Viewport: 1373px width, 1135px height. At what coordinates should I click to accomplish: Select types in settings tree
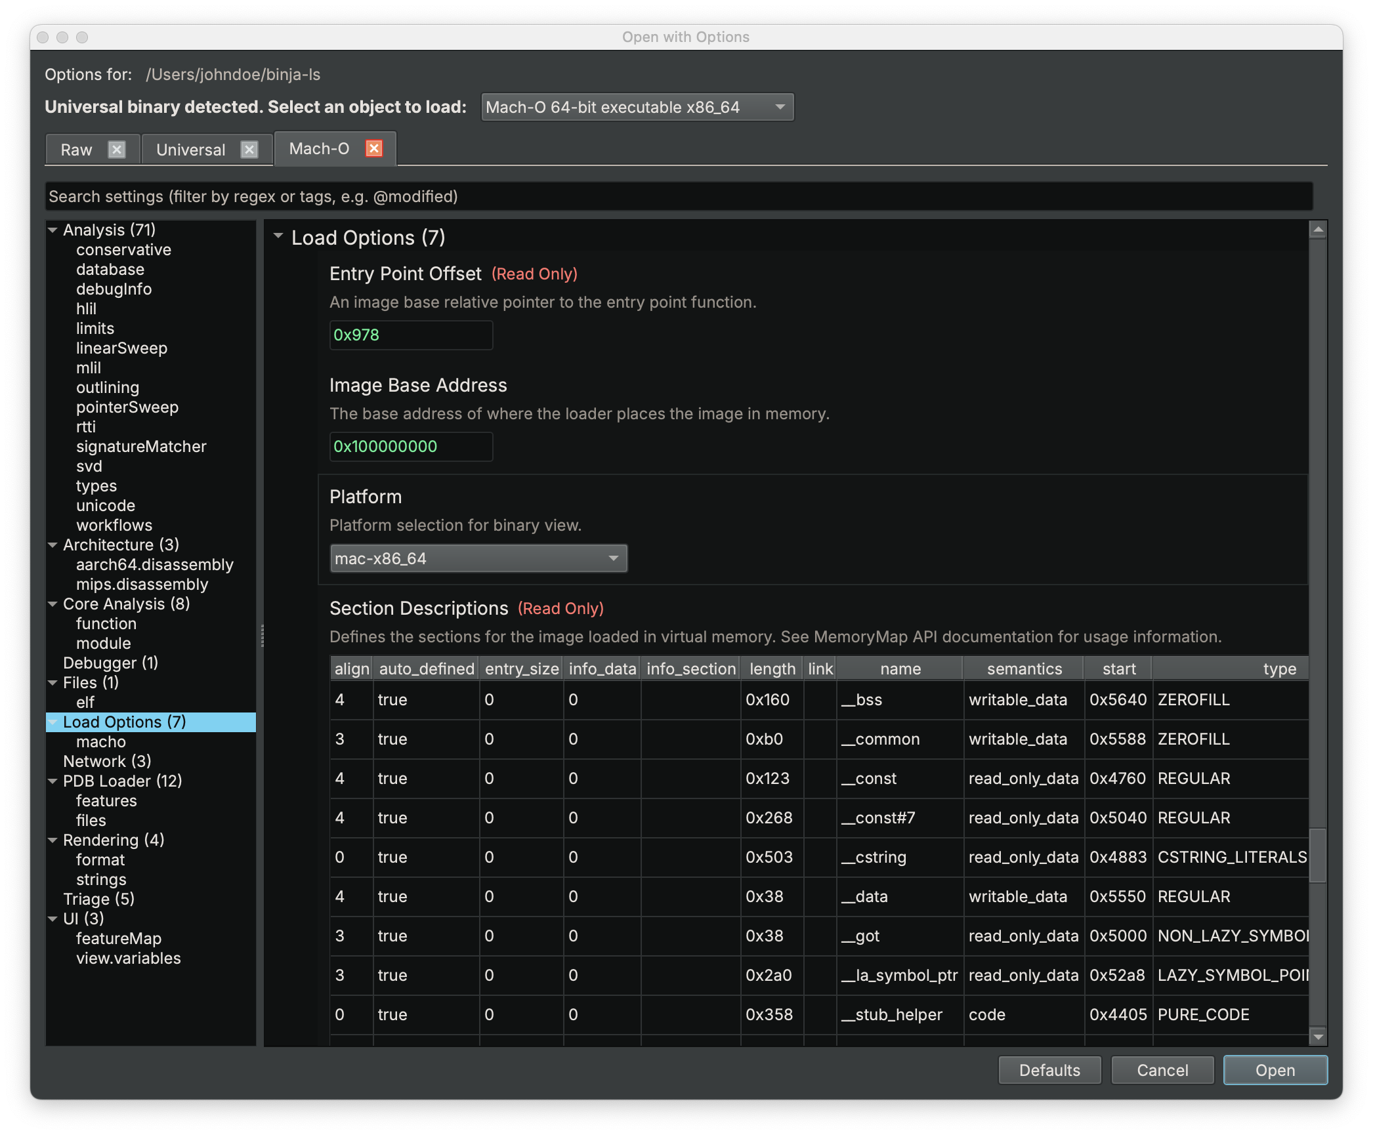96,486
